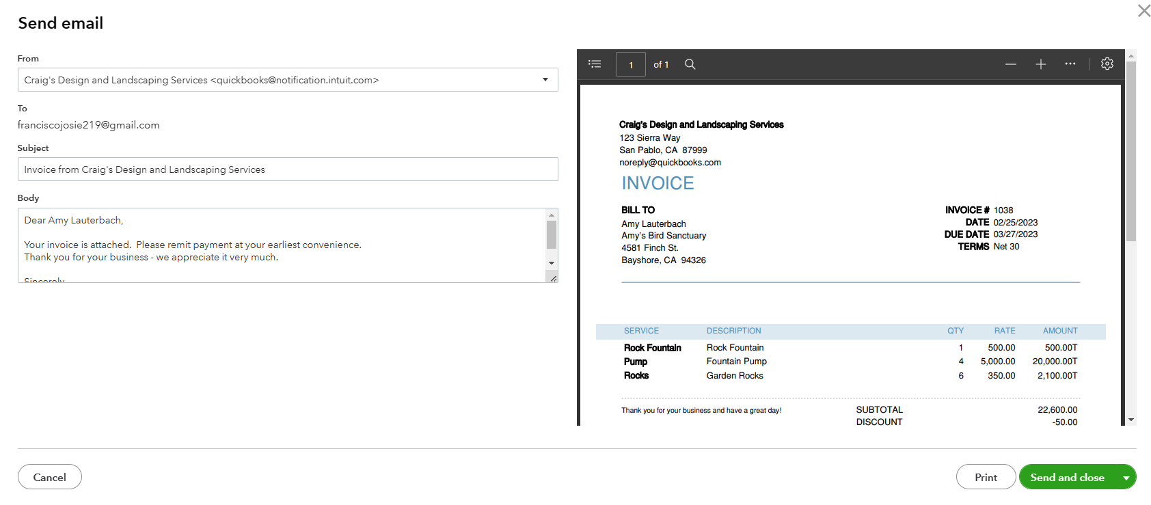Open PDF viewer settings gear
The image size is (1151, 505).
[x=1107, y=64]
